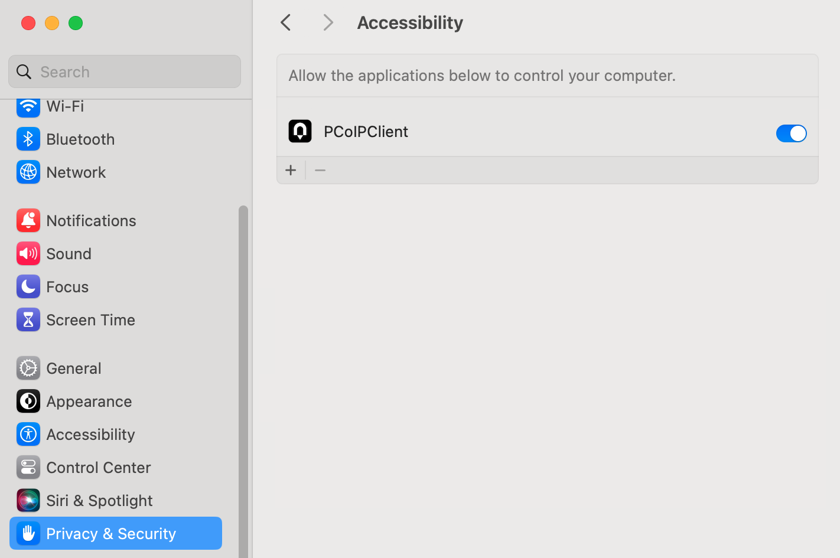Viewport: 840px width, 558px height.
Task: Remove application with the minus button
Action: click(x=320, y=171)
